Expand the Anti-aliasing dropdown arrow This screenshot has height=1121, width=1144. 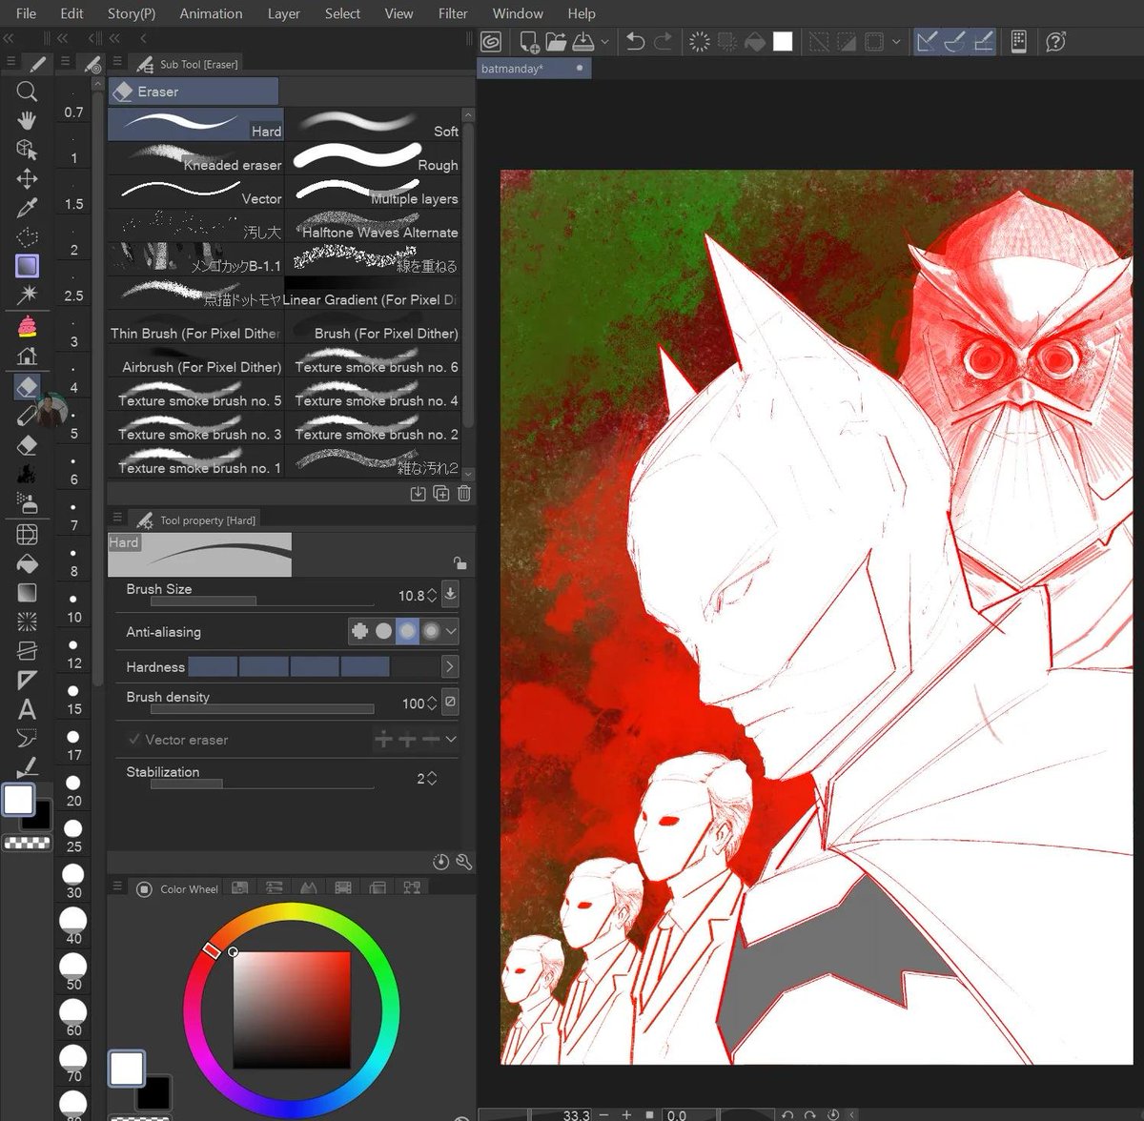pos(451,631)
